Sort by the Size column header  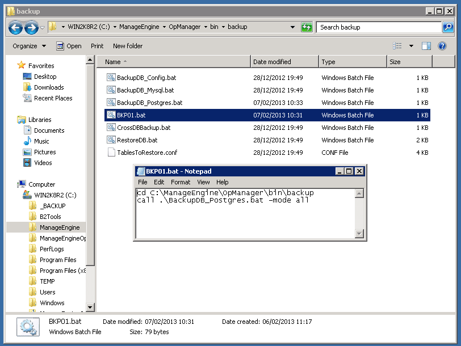pos(409,62)
